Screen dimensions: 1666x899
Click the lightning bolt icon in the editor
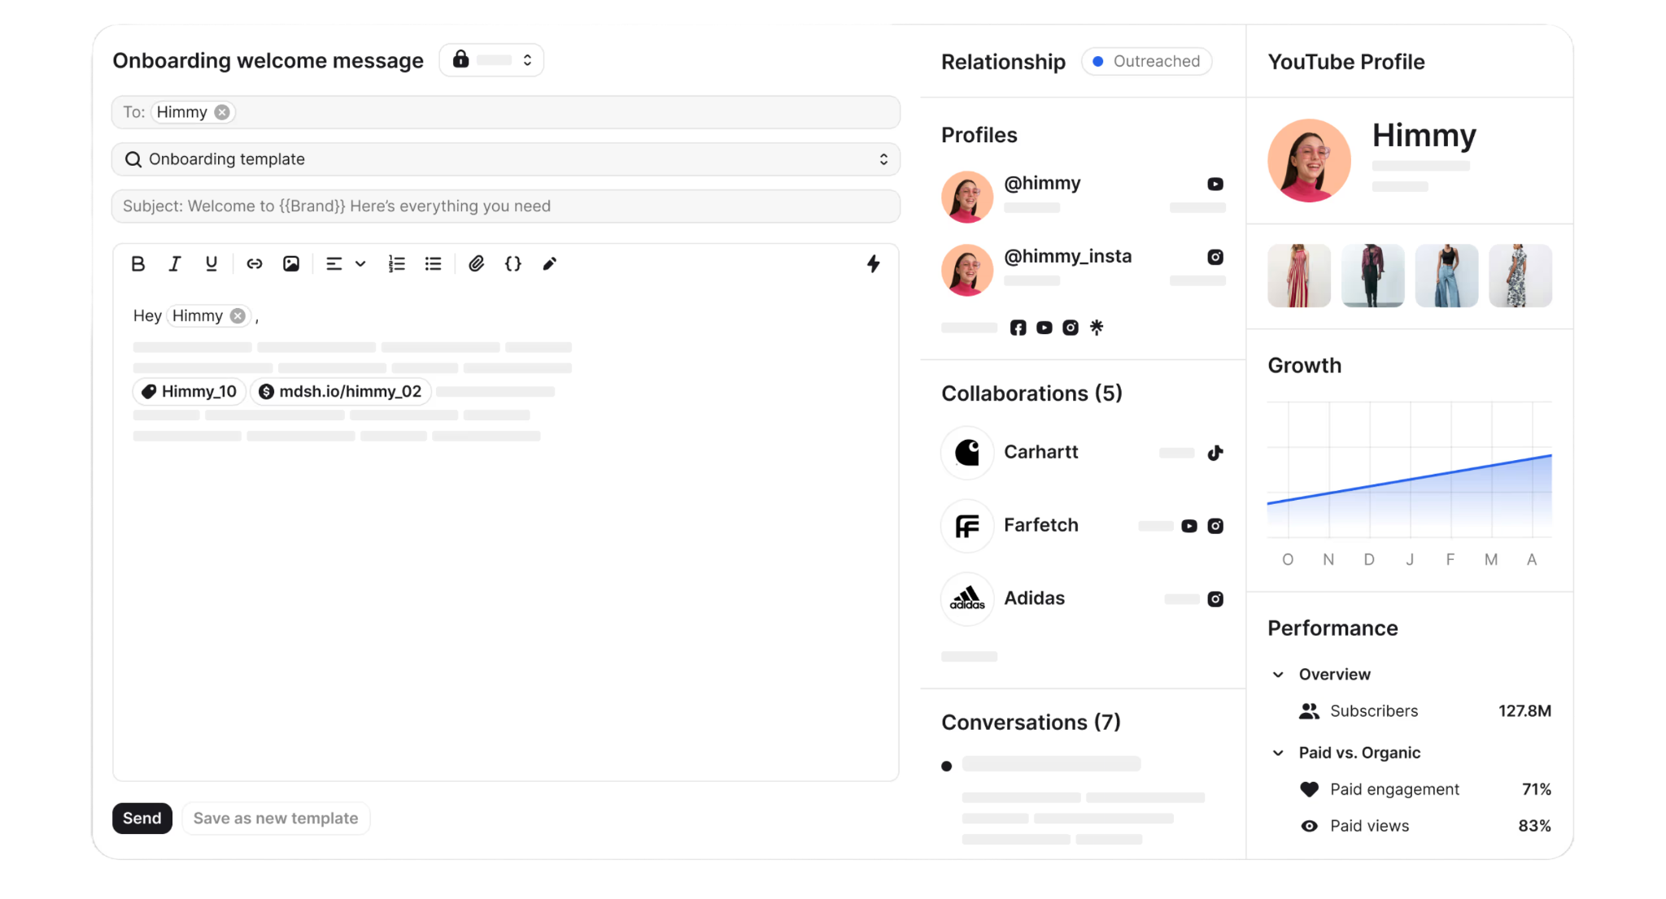click(873, 263)
